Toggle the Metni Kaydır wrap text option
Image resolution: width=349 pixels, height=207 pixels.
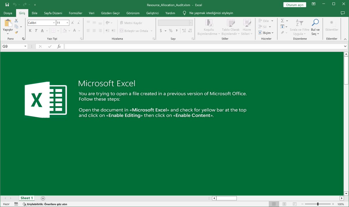click(131, 23)
